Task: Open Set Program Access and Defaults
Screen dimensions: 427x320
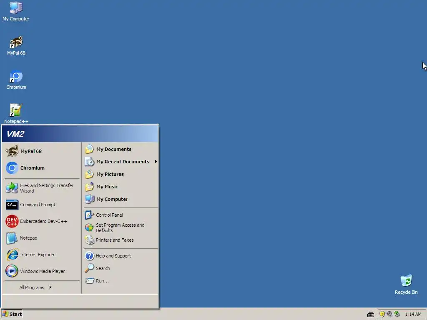Action: 121,227
